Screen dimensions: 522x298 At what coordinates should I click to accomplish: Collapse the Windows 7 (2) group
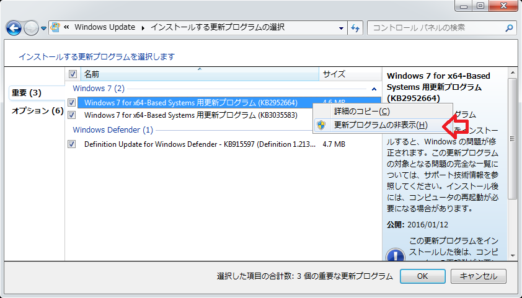click(374, 89)
